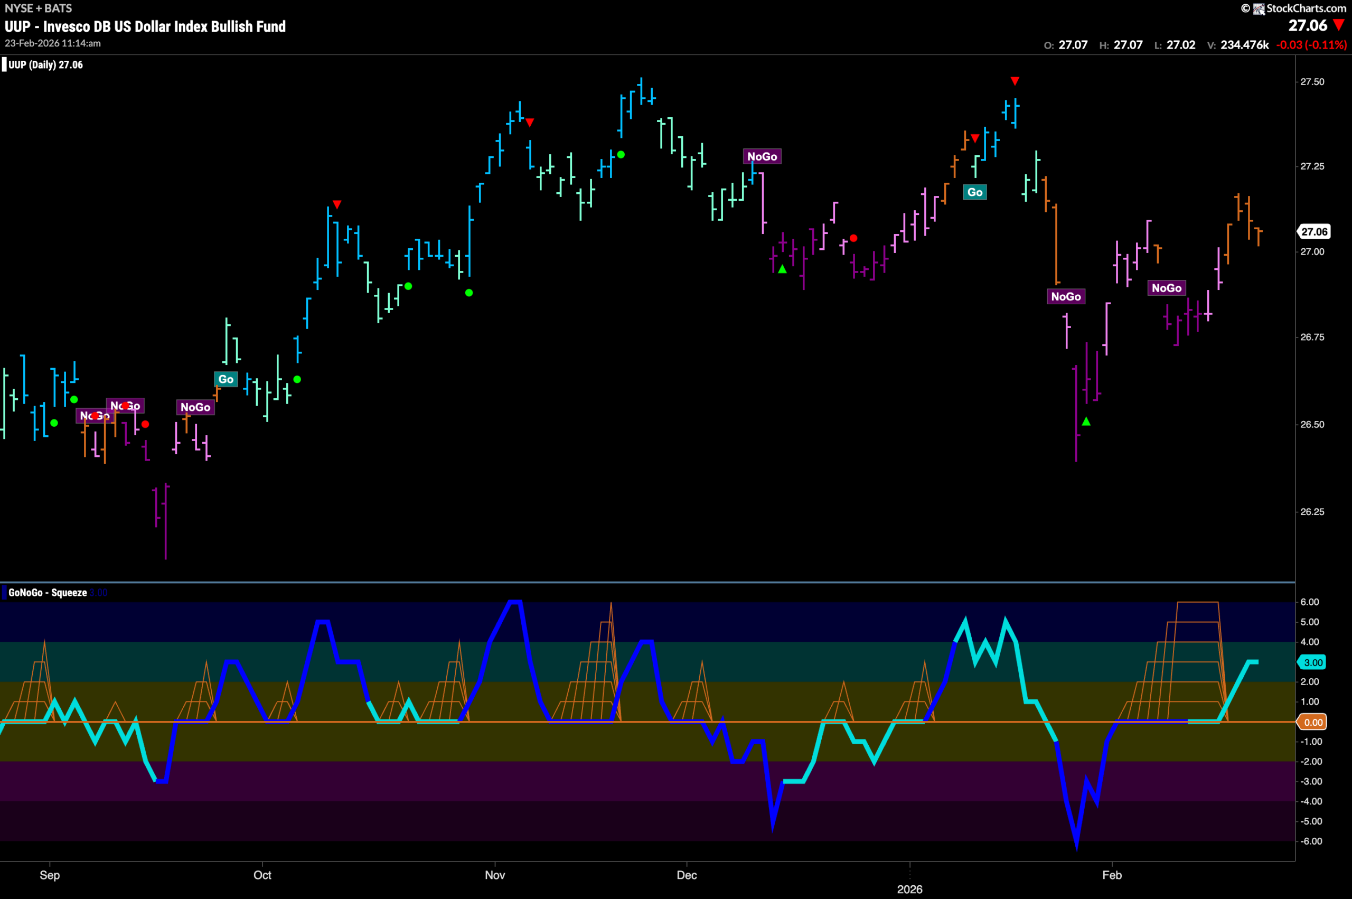Click the green dot marker in late November
This screenshot has width=1352, height=899.
click(621, 155)
